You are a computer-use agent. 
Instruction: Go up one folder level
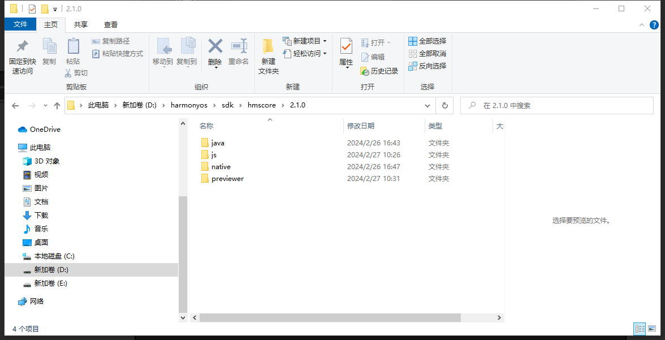coord(57,106)
